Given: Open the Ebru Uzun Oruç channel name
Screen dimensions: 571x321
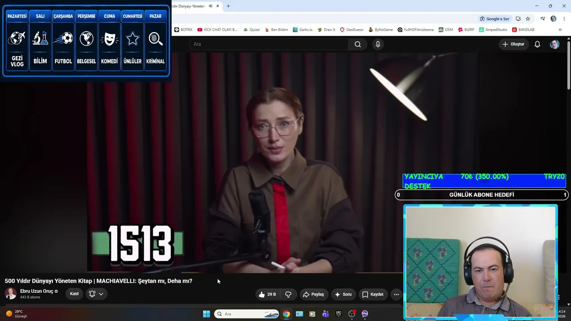Looking at the screenshot, I should click(x=37, y=291).
